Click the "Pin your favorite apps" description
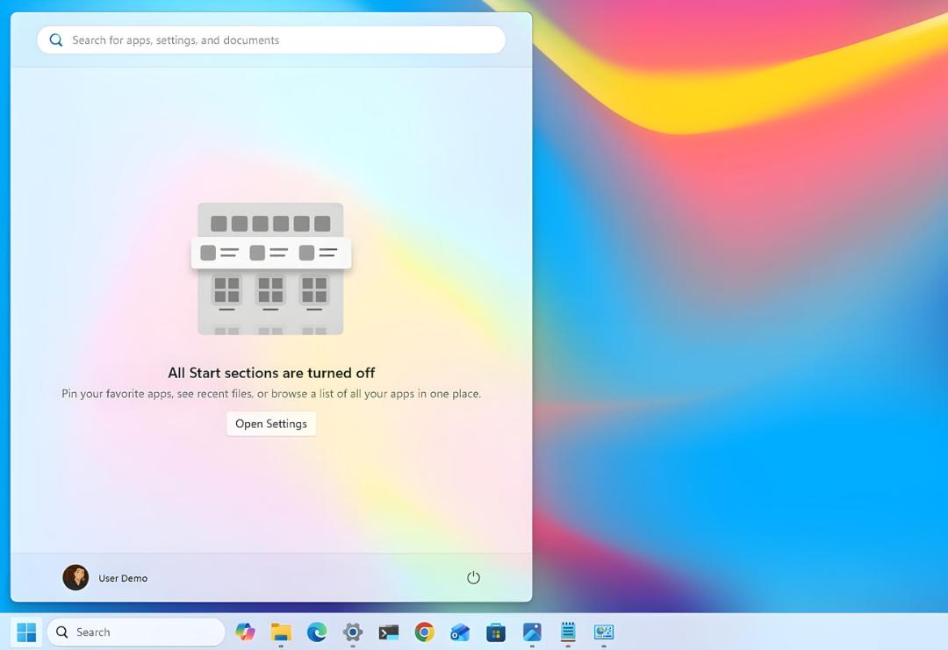948x650 pixels. pyautogui.click(x=271, y=394)
